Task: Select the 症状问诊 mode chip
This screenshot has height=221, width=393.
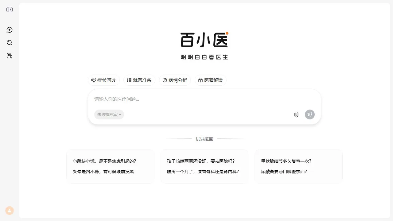Action: pos(104,80)
